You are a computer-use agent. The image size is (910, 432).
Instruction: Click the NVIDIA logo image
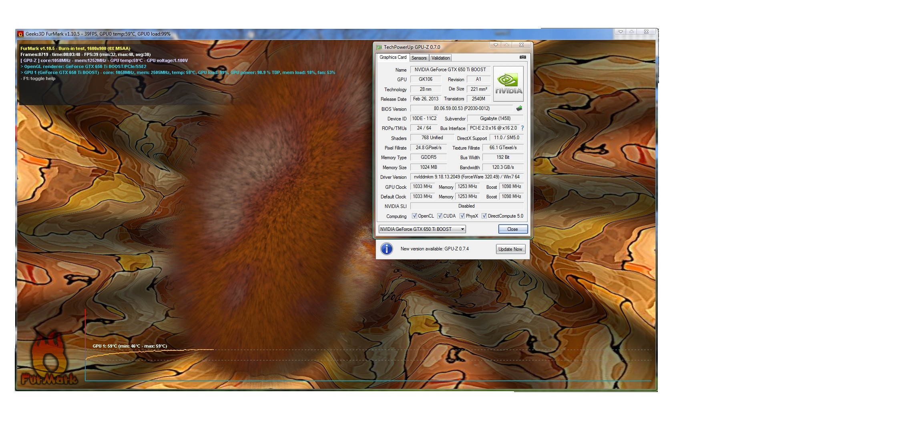click(508, 84)
